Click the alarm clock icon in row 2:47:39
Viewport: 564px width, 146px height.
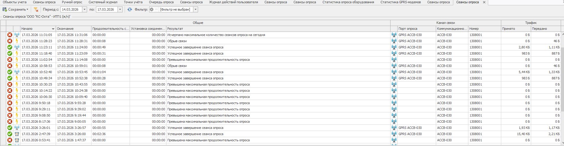17,134
